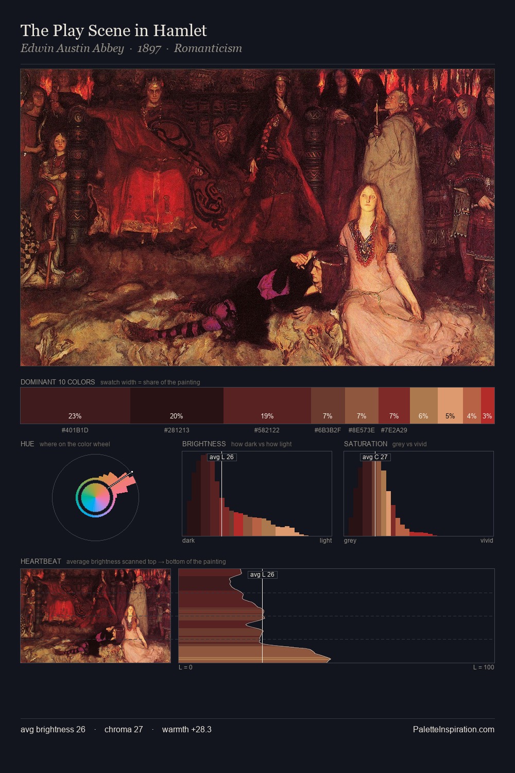Click the small Heartbeat painting thumbnail

click(96, 616)
